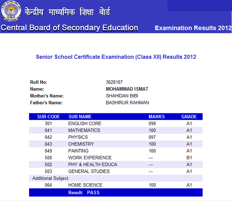Click mother's name SHAHIDAN BIBI
The width and height of the screenshot is (232, 201).
122,96
